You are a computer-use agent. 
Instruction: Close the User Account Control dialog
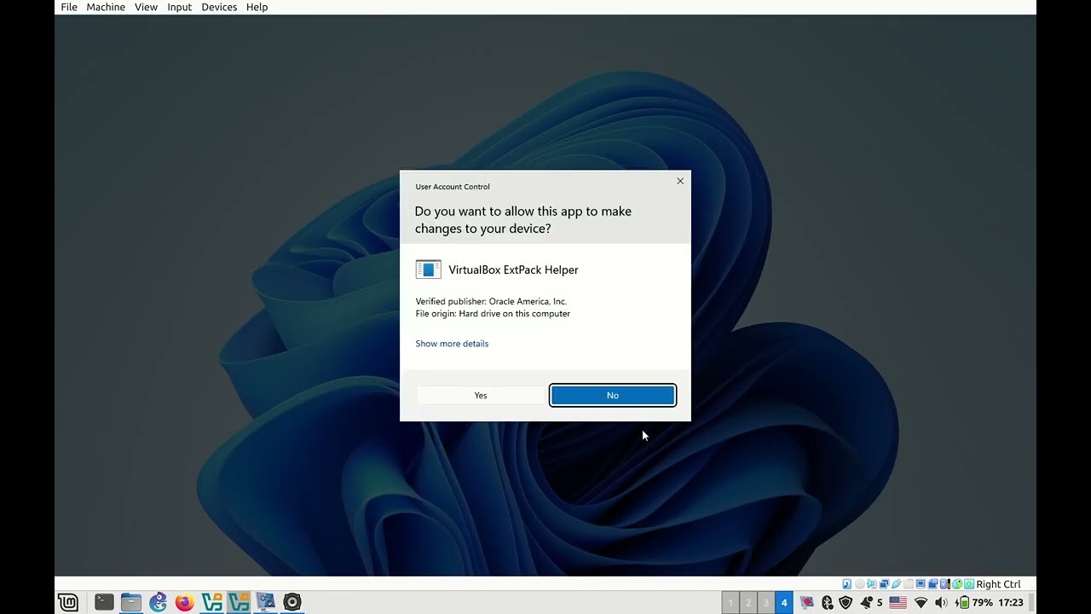point(680,181)
